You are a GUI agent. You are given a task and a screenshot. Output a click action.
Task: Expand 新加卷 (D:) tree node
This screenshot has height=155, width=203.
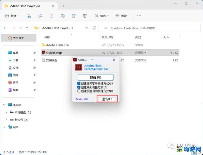[x=6, y=120]
